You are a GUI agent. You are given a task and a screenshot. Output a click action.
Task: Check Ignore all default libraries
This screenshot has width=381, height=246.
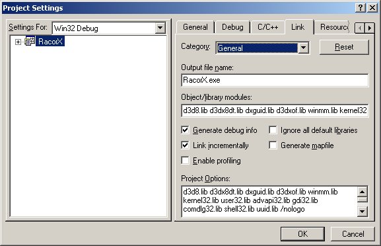point(273,130)
